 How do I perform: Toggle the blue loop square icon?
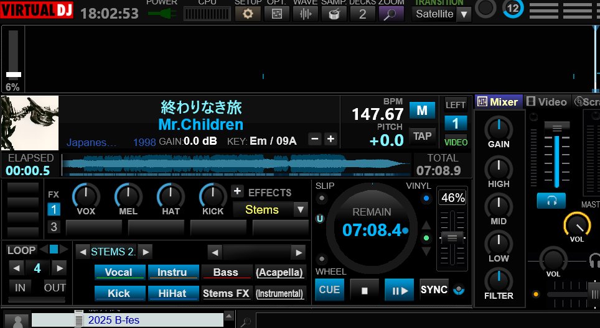[54, 249]
